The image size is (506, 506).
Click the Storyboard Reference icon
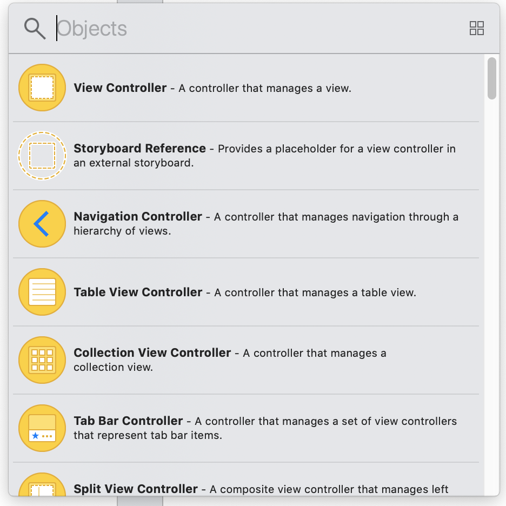[x=42, y=156]
